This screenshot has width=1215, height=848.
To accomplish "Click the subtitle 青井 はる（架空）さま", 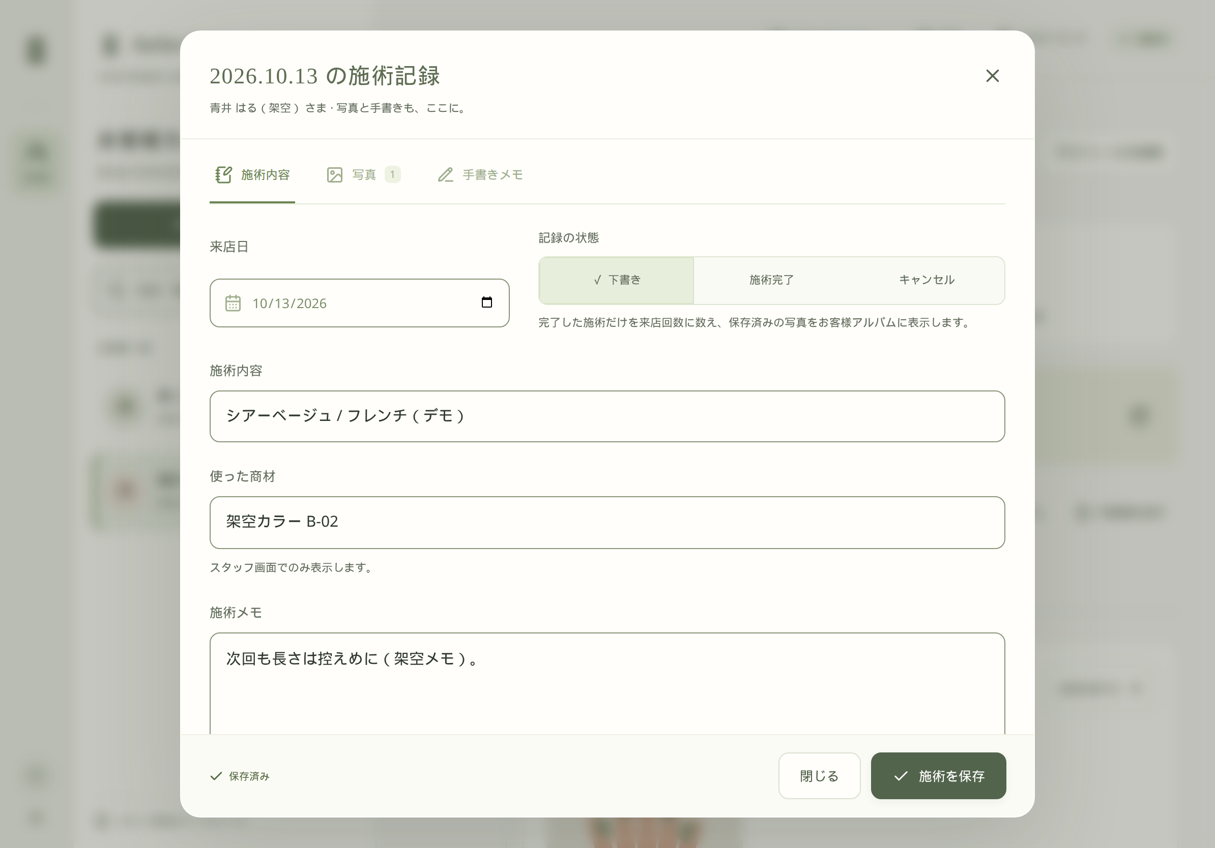I will point(268,108).
